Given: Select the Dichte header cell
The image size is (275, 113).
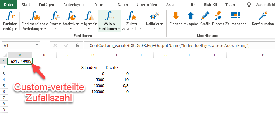Looking at the screenshot, I should pos(117,67).
